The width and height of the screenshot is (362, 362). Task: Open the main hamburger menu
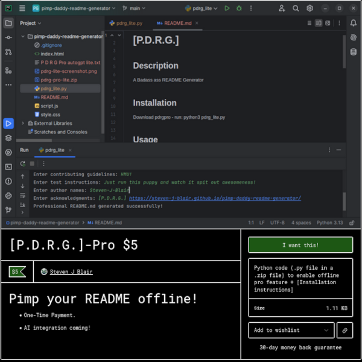[22, 8]
